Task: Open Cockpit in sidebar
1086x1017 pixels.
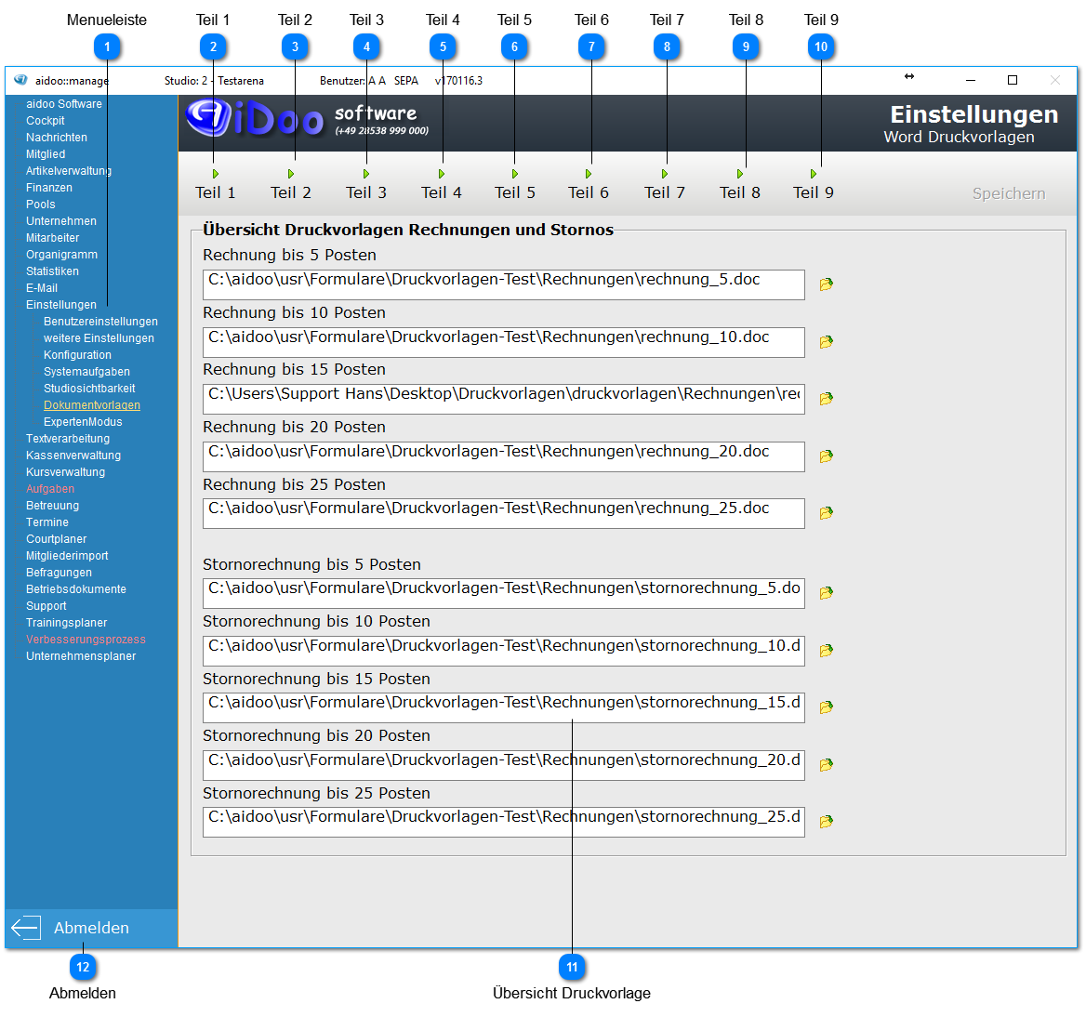Action: 45,121
